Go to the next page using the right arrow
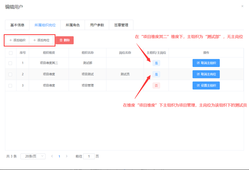This screenshot has height=170, width=249. (x=67, y=156)
